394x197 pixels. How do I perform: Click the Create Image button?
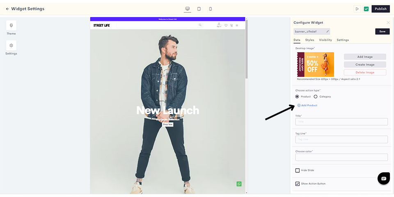365,64
